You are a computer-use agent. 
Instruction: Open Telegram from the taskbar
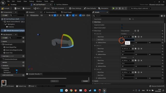95,90
